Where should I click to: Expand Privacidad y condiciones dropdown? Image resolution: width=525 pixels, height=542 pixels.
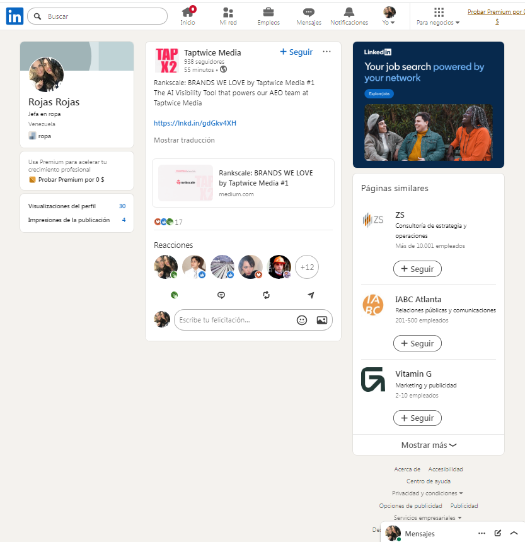427,493
